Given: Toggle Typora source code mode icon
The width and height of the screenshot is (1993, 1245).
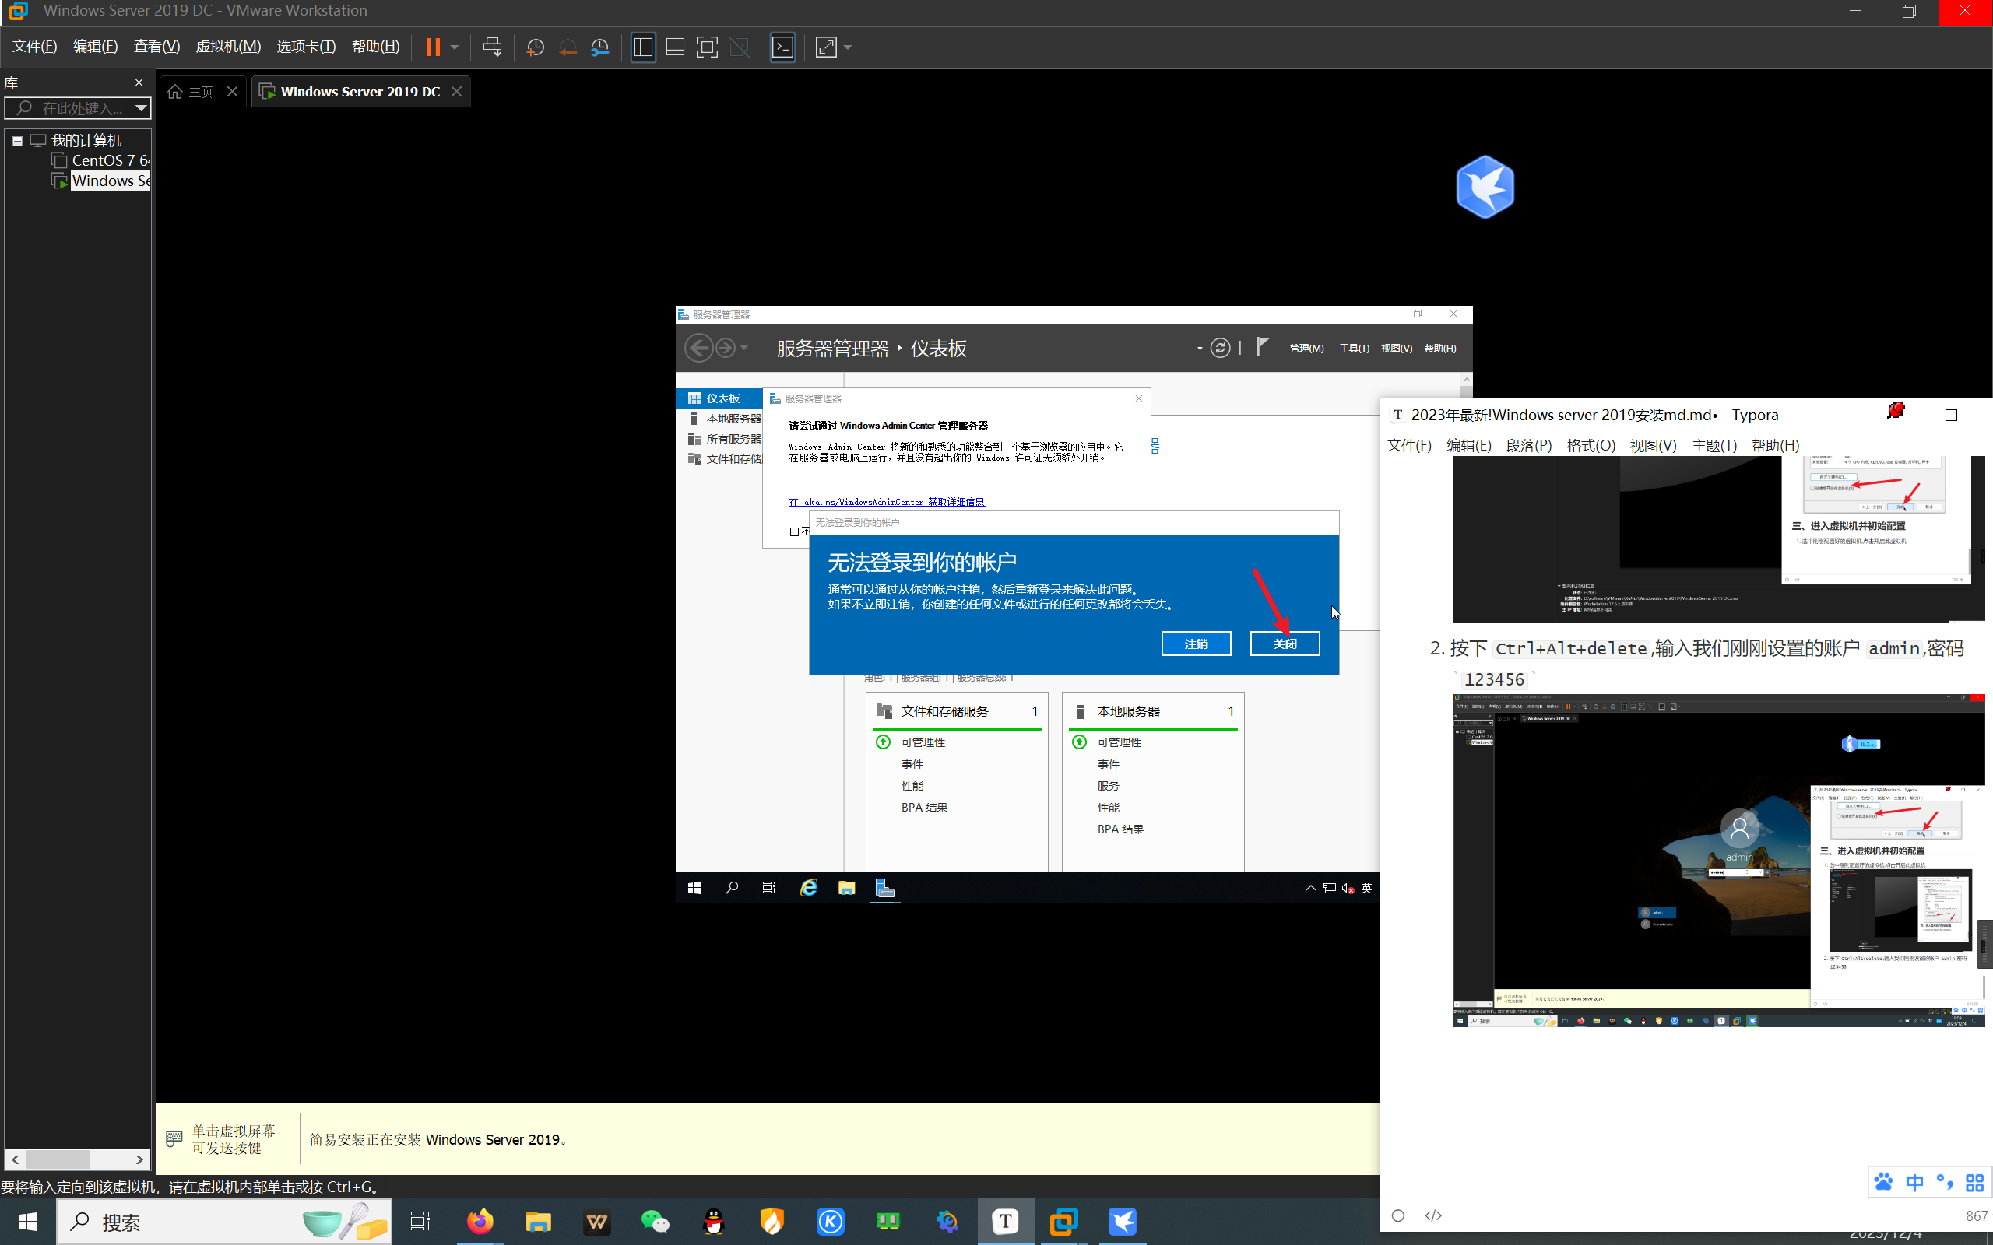Looking at the screenshot, I should (x=1433, y=1215).
